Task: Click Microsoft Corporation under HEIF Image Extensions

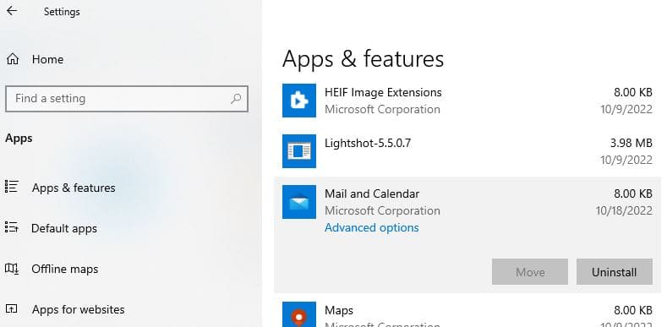Action: pyautogui.click(x=382, y=109)
